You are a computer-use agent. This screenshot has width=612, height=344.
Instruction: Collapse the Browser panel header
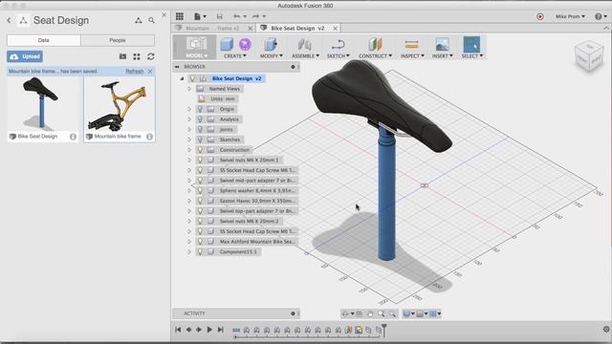177,67
